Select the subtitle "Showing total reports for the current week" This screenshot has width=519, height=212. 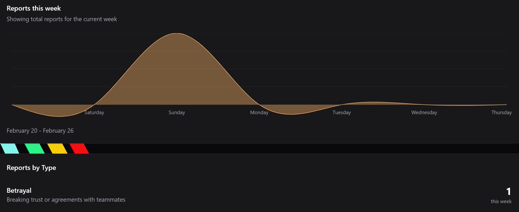click(62, 19)
